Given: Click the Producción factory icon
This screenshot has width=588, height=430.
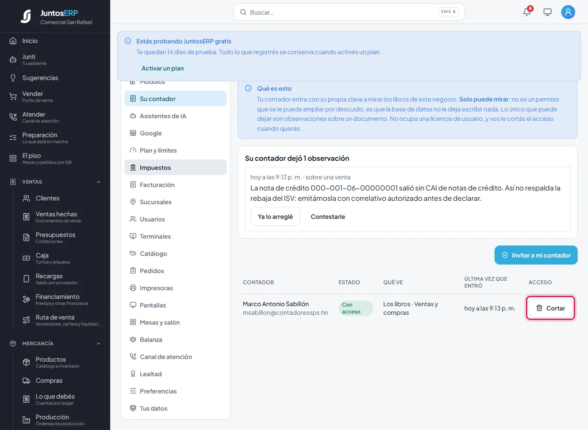Looking at the screenshot, I should point(26,420).
